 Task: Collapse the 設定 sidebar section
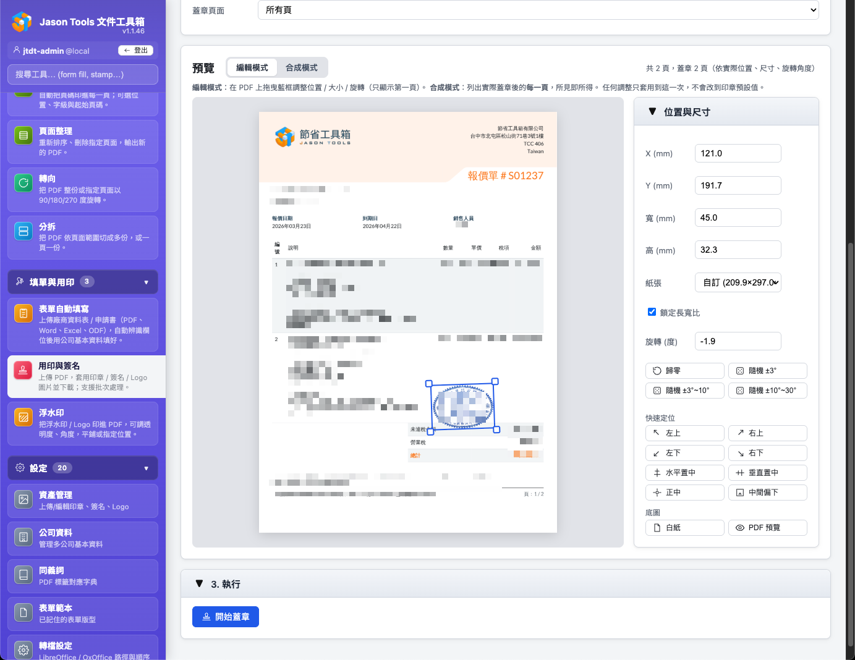tap(82, 468)
